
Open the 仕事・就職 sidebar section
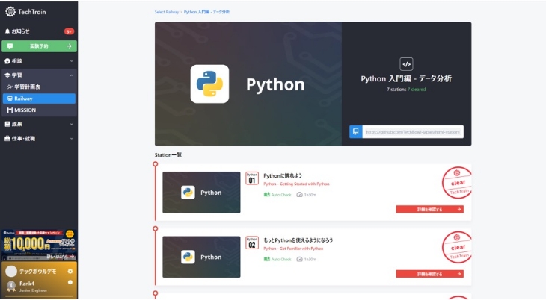coord(39,138)
